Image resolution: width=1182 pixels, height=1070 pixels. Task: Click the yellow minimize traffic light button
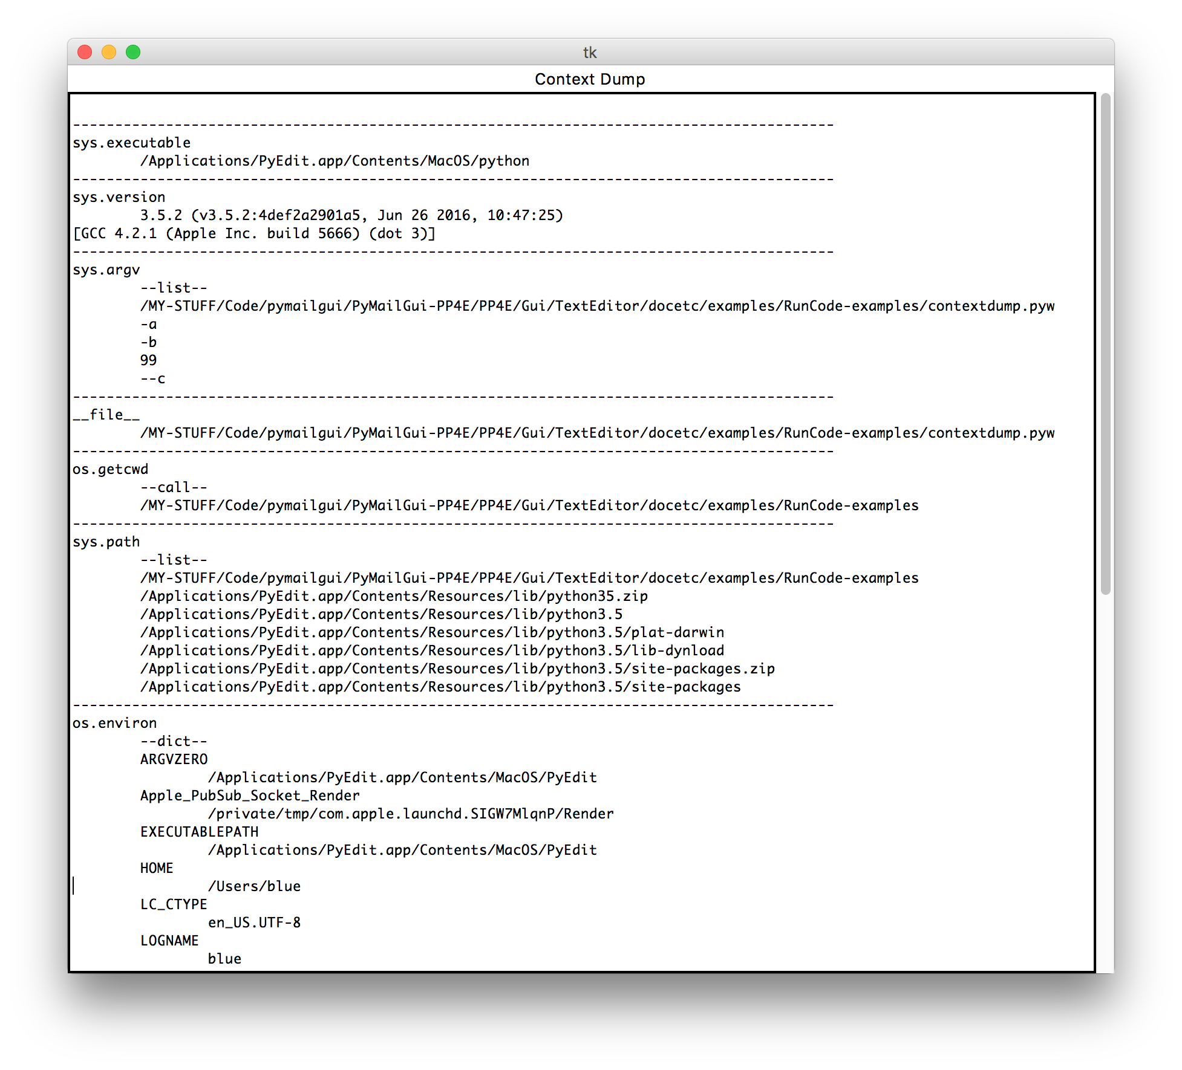(x=109, y=53)
